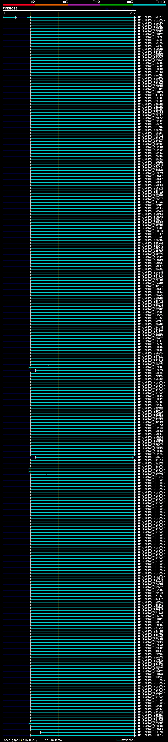Select the UniRef100_Q9U600 label
This screenshot has height=742, width=168.
[x=150, y=373]
